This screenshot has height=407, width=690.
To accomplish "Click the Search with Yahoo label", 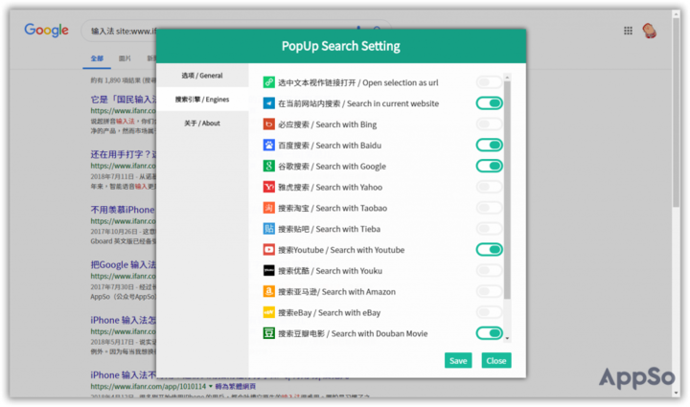I will (330, 188).
